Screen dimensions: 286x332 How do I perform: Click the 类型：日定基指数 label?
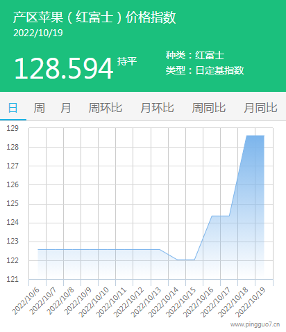(205, 70)
